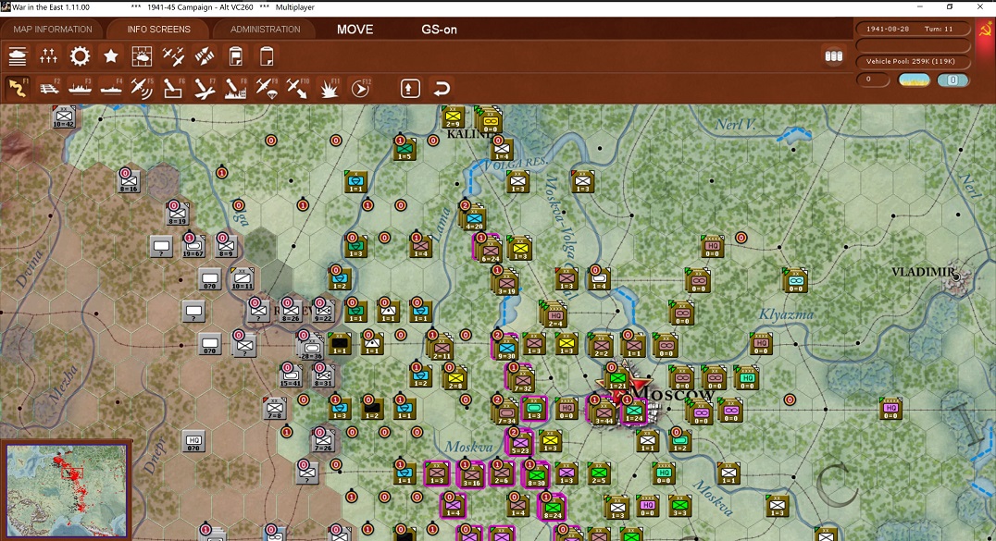
Task: Click the undo curved arrow icon
Action: click(x=442, y=88)
